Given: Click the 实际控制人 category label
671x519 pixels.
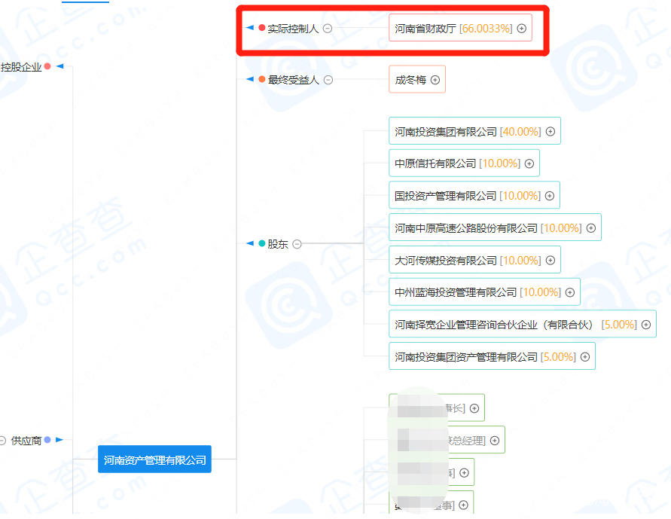Looking at the screenshot, I should coord(293,29).
